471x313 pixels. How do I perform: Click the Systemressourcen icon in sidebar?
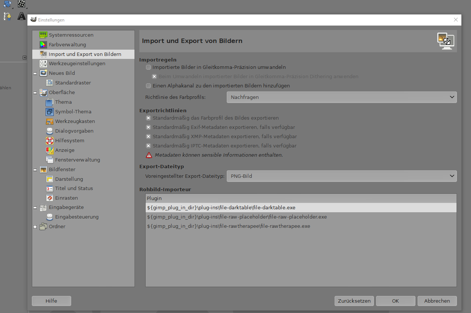43,35
